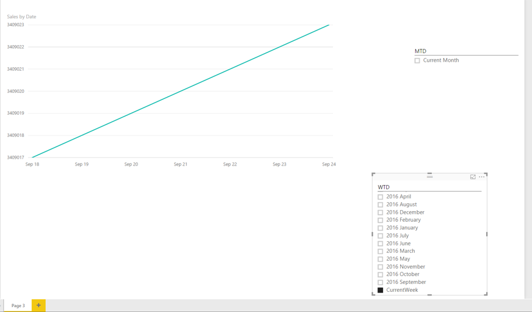This screenshot has height=312, width=532.
Task: Toggle the 2016 May checkbox
Action: 381,259
